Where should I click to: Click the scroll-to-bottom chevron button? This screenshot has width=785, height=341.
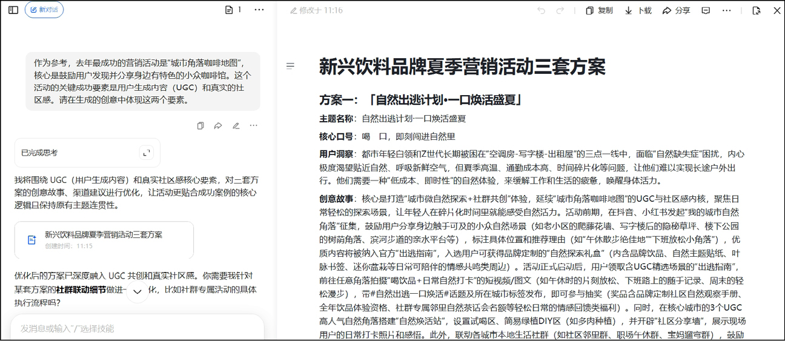click(x=137, y=291)
